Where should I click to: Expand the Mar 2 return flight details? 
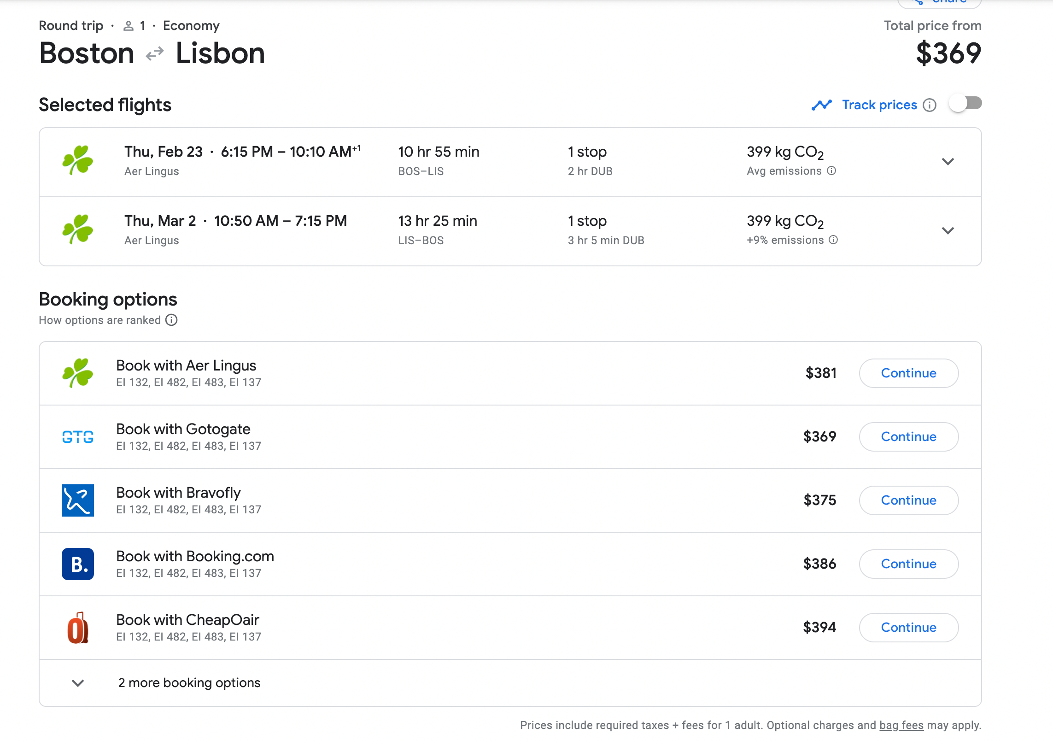948,231
